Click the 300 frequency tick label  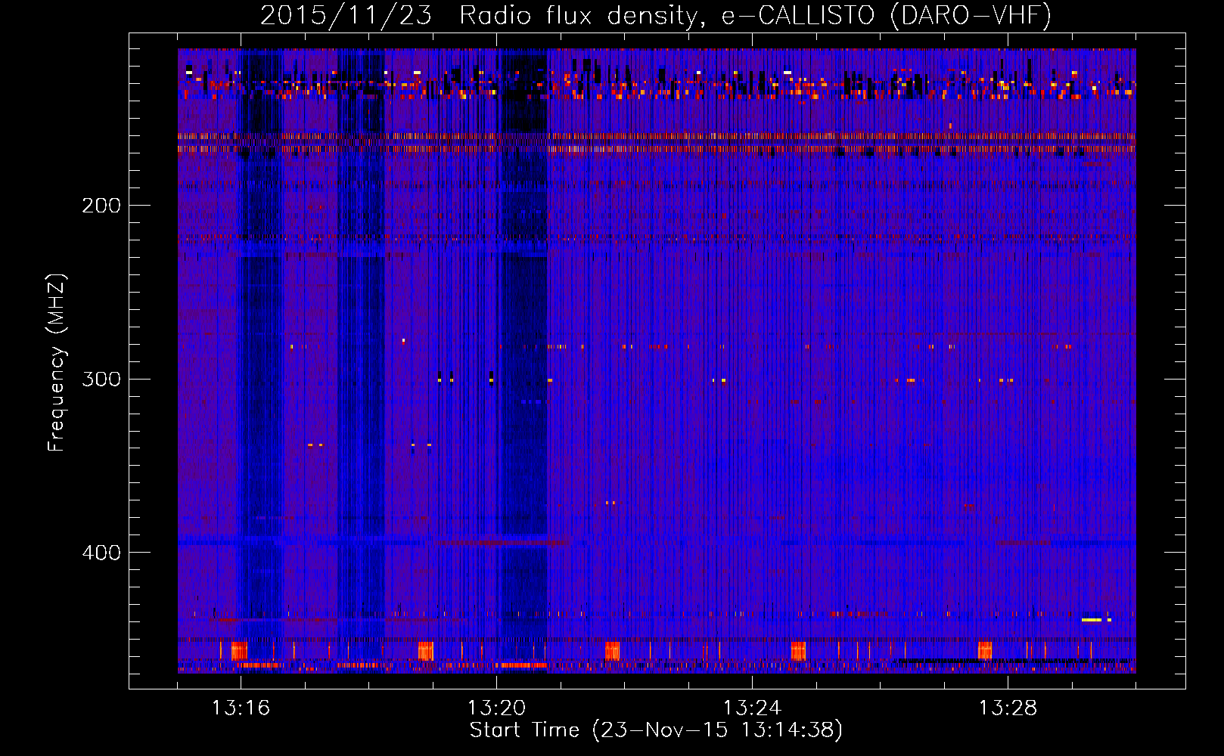click(x=101, y=379)
